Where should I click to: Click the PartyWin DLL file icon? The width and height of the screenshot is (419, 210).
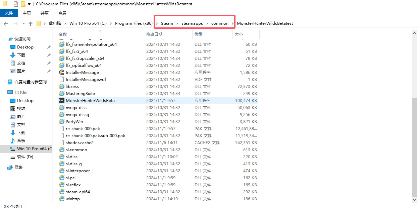pyautogui.click(x=62, y=122)
